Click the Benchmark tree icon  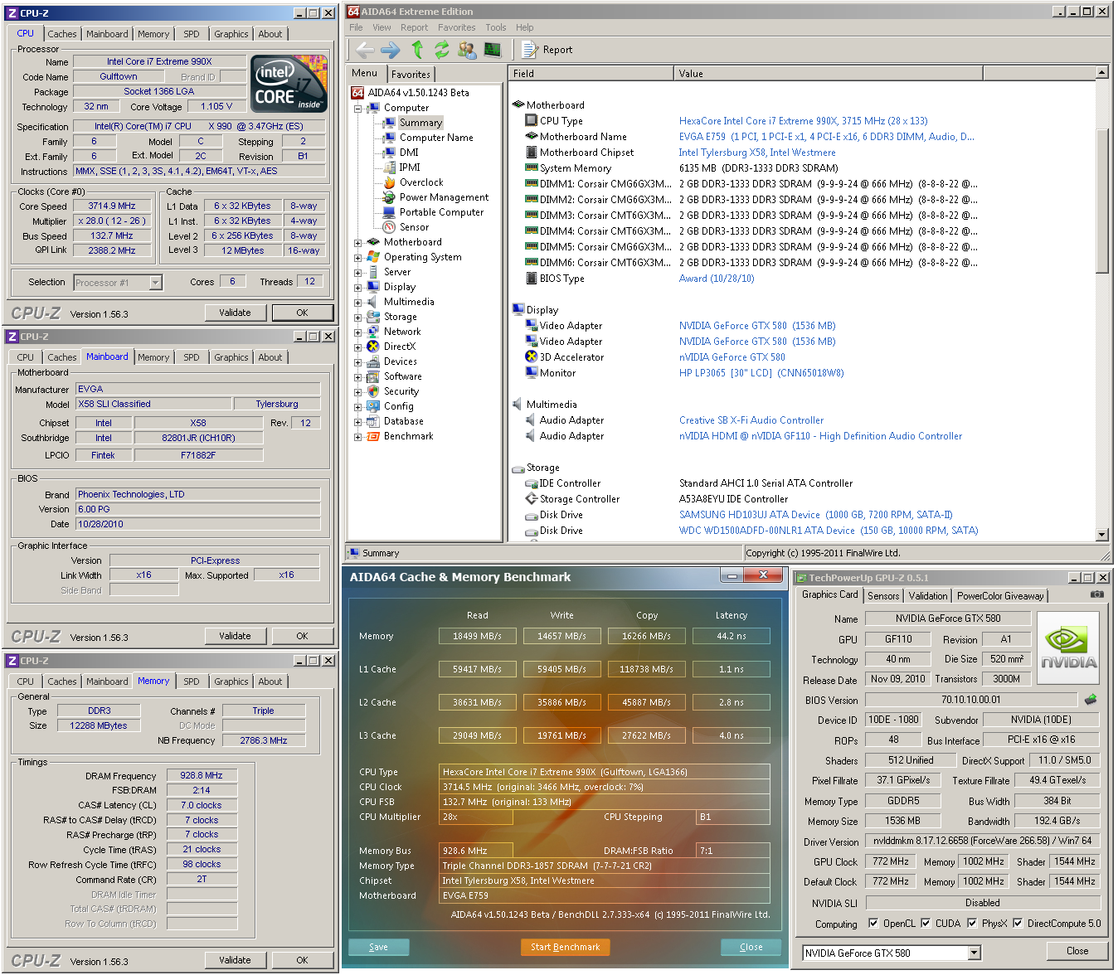pos(373,436)
